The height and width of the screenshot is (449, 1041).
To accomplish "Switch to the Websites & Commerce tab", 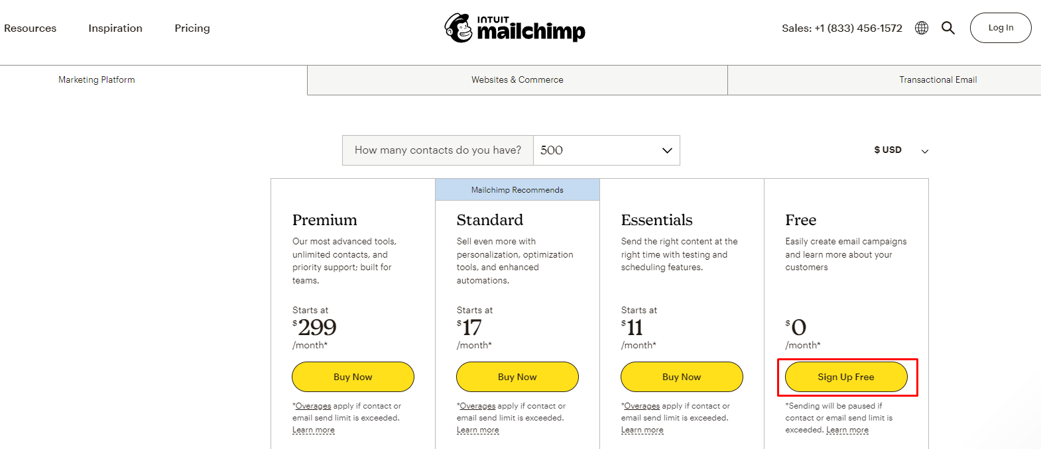I will [517, 79].
